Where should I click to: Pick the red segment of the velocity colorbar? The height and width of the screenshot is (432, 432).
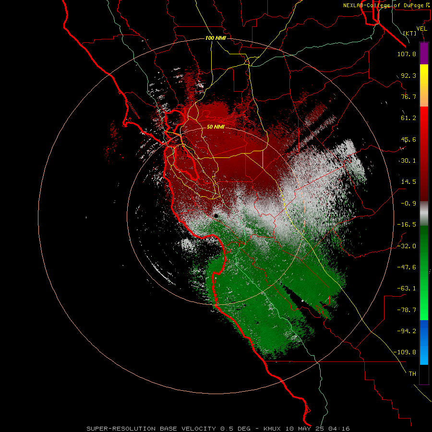click(424, 154)
